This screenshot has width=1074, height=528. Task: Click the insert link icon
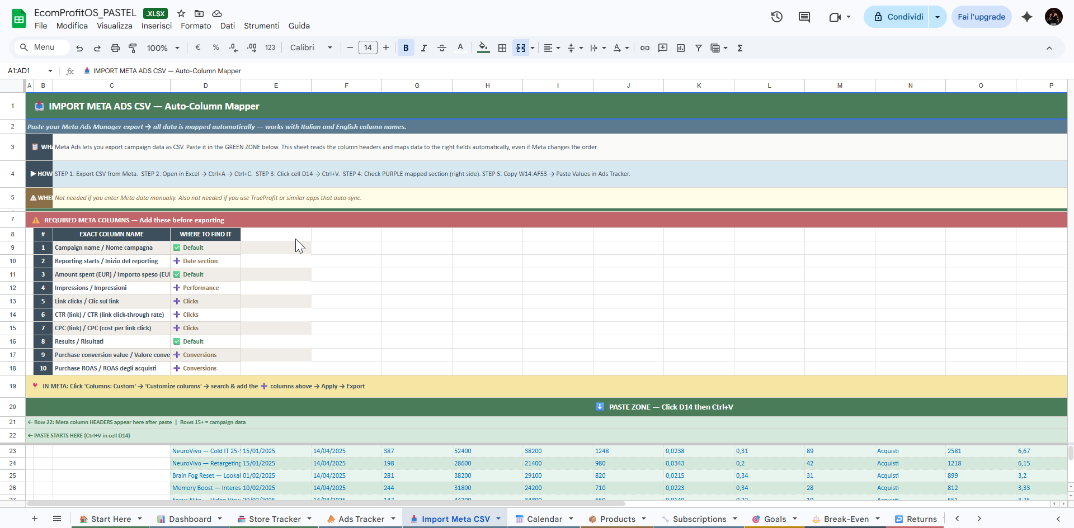coord(645,48)
